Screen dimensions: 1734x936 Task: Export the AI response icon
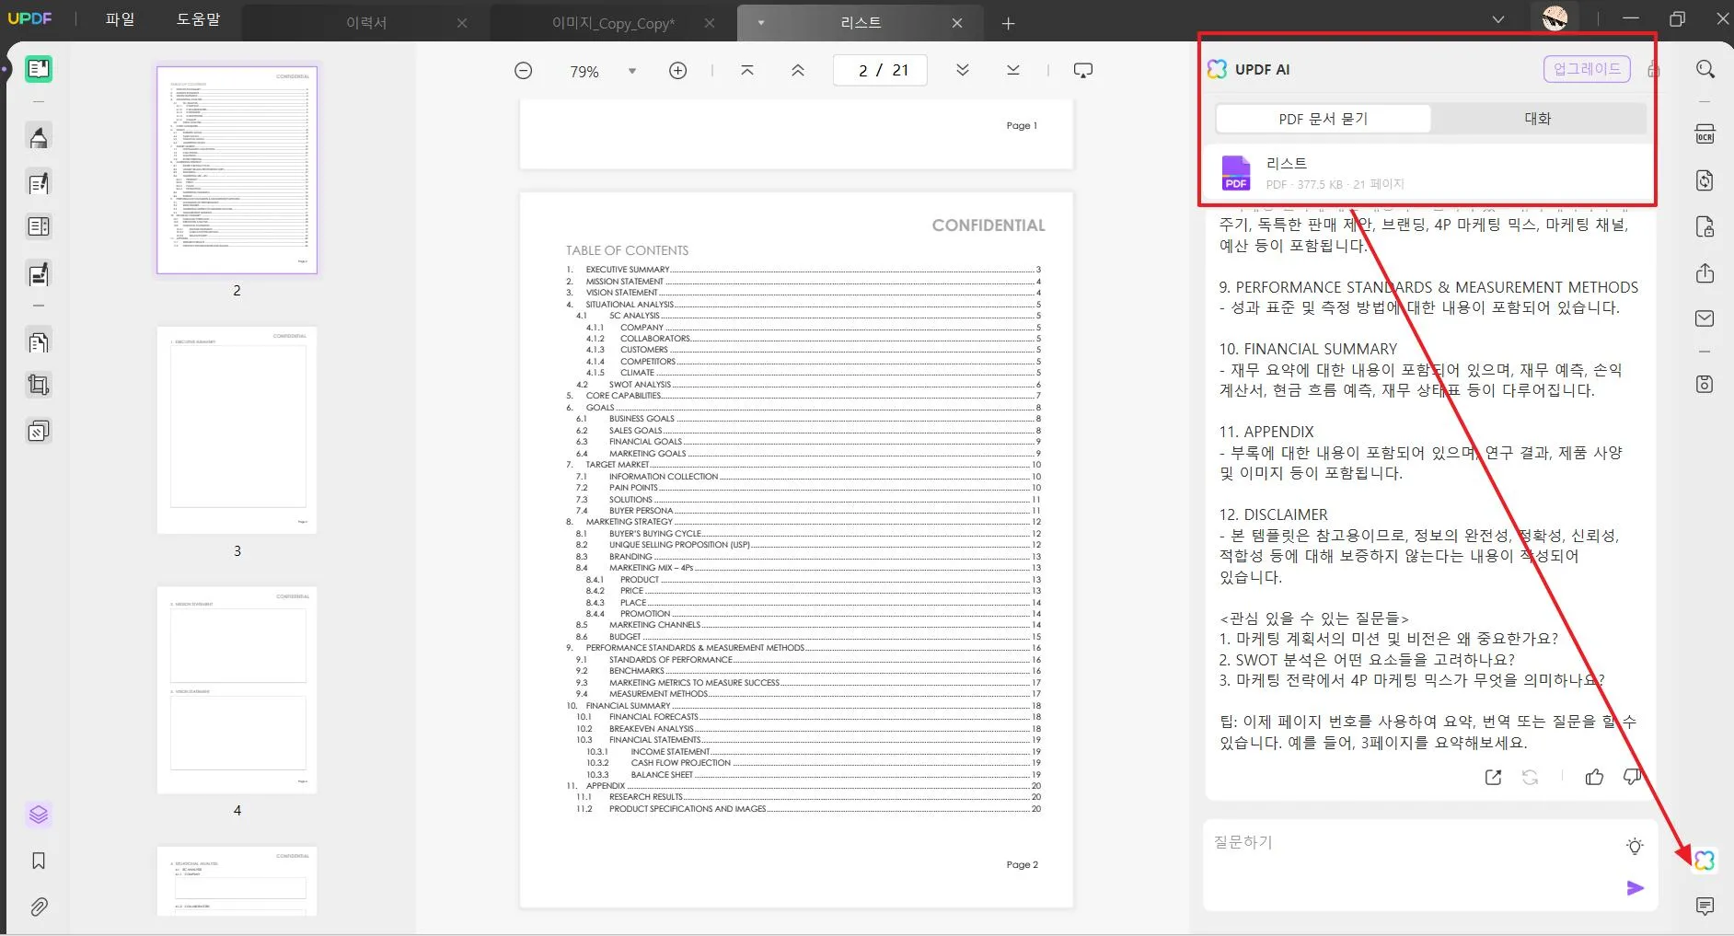pyautogui.click(x=1493, y=778)
